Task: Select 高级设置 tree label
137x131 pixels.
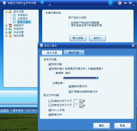Action: (18, 36)
